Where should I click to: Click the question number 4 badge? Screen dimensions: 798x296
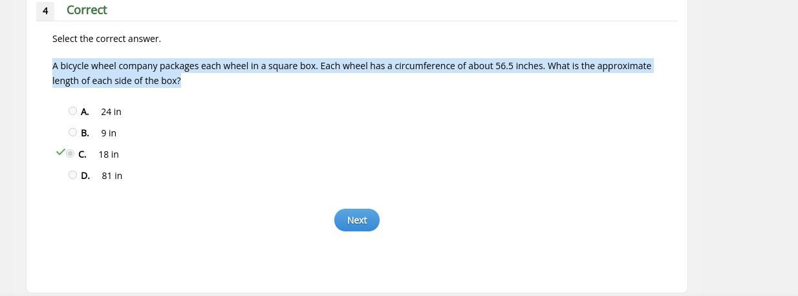click(x=45, y=10)
